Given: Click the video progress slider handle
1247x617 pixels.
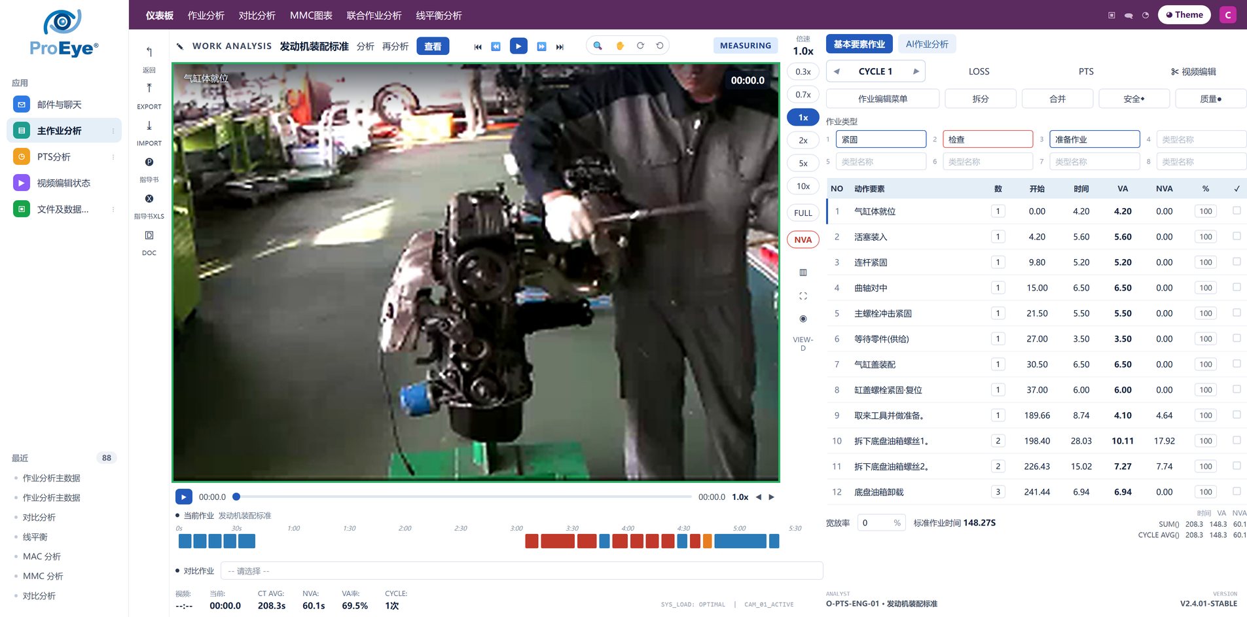Looking at the screenshot, I should click(236, 497).
